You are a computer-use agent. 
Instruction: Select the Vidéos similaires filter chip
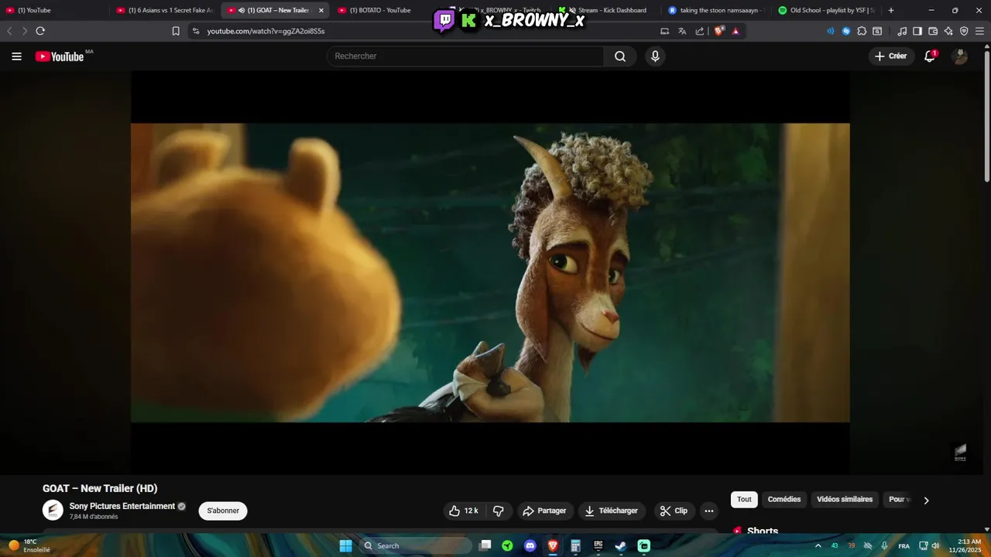pyautogui.click(x=845, y=500)
